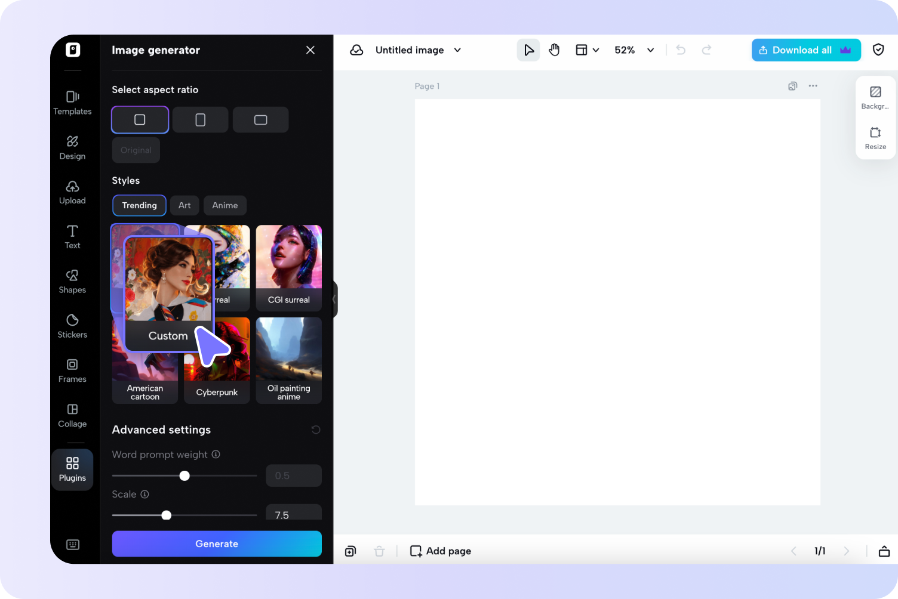Duplicate Page 1 using the copy icon
The width and height of the screenshot is (898, 599).
click(x=793, y=86)
